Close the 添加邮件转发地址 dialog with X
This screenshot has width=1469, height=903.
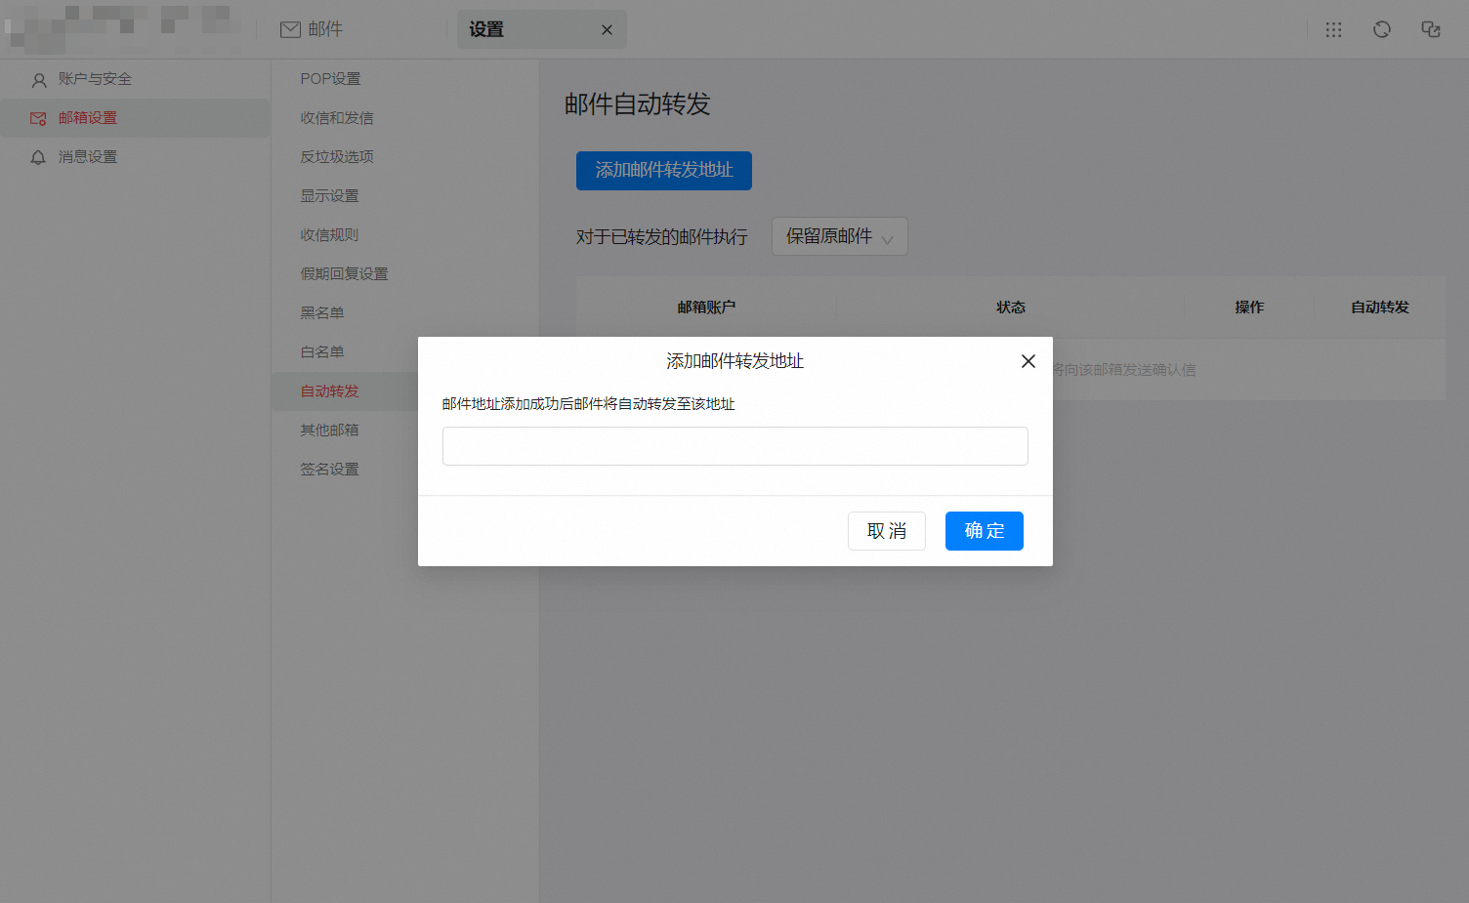point(1028,361)
